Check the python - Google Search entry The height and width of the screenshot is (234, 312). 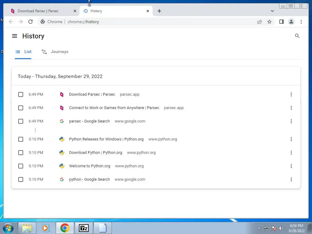21,179
